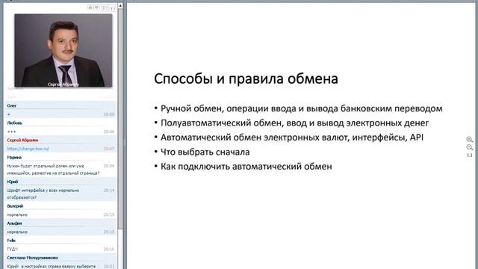
Task: Click Felix's message "ГУД!!"
Action: coord(13,249)
